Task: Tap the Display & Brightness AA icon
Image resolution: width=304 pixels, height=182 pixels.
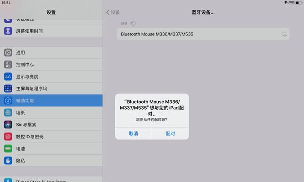Action: pyautogui.click(x=8, y=77)
